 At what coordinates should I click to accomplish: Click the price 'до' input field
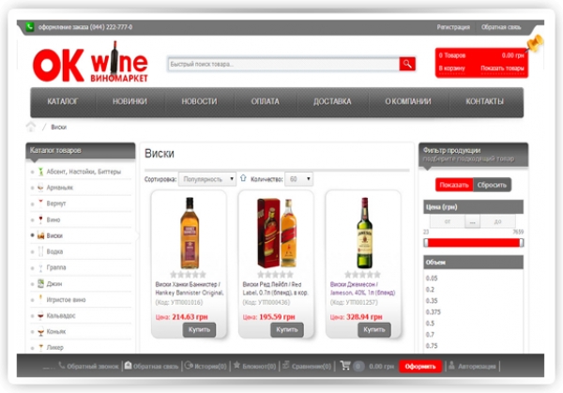pos(497,221)
